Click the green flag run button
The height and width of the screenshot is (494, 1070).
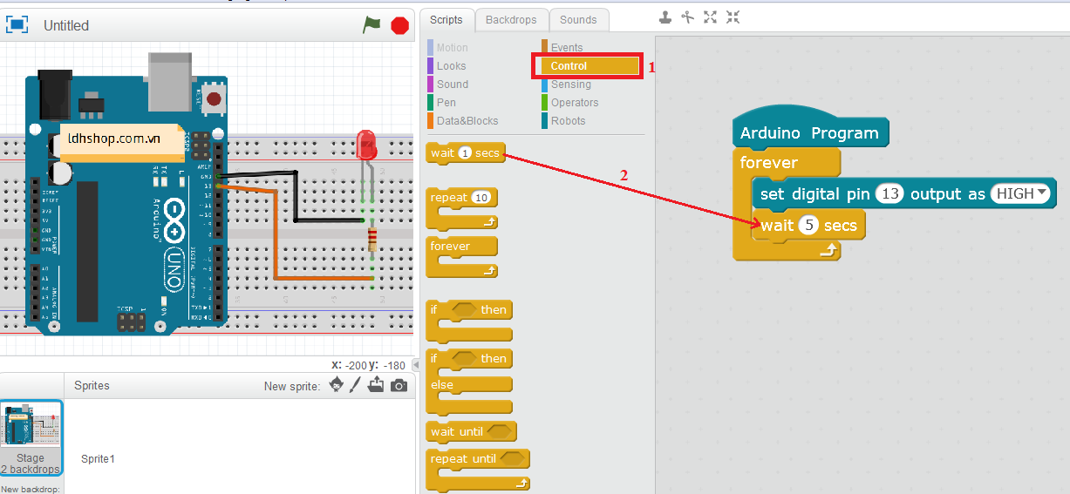tap(372, 25)
